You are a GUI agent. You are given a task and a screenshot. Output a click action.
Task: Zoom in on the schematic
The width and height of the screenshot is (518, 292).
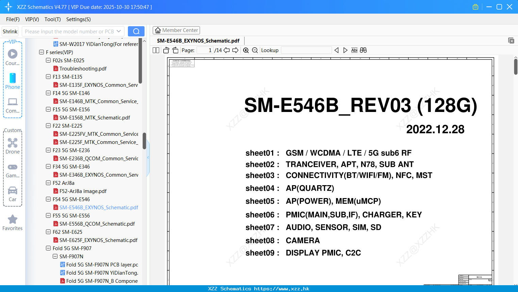pos(246,50)
